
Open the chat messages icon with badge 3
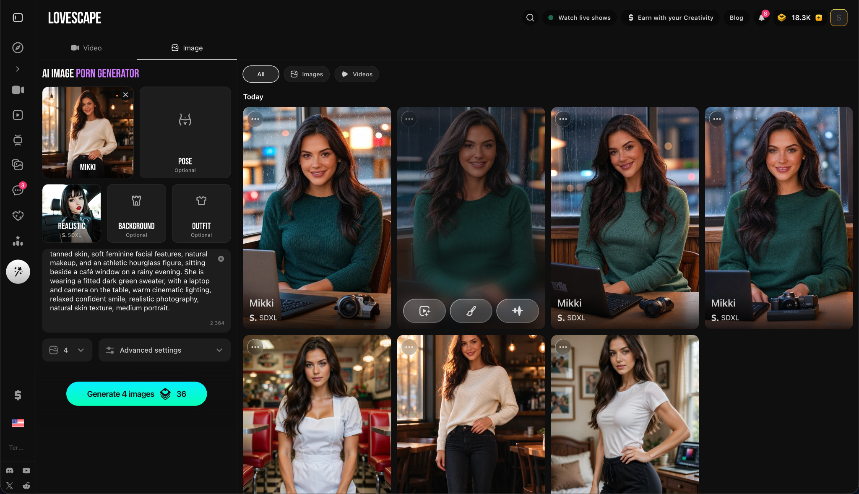tap(18, 190)
